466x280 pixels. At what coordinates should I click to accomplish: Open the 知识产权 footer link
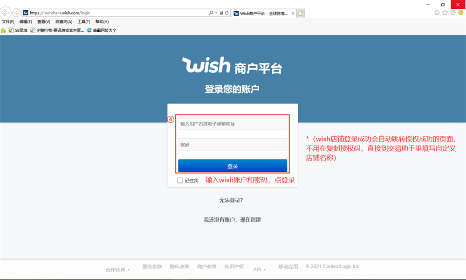[234, 266]
